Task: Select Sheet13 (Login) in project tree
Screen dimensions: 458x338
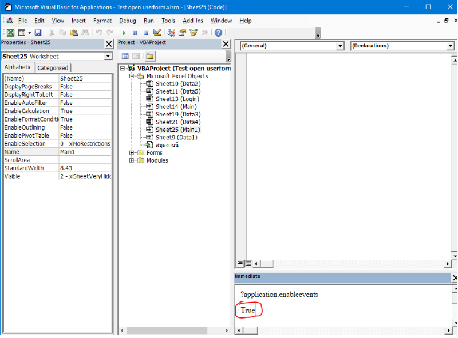Action: tap(177, 99)
